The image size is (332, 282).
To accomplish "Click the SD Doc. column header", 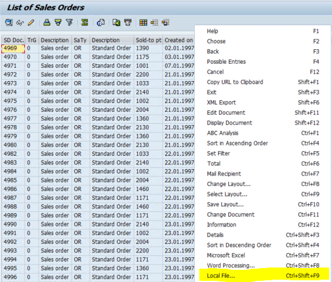I will [x=13, y=40].
